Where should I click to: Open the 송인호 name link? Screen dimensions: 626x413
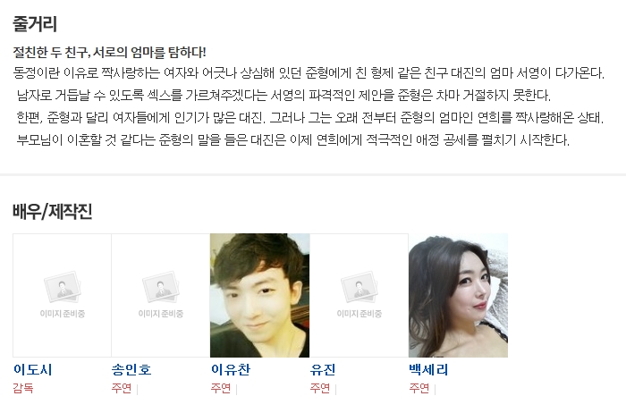[x=131, y=369]
